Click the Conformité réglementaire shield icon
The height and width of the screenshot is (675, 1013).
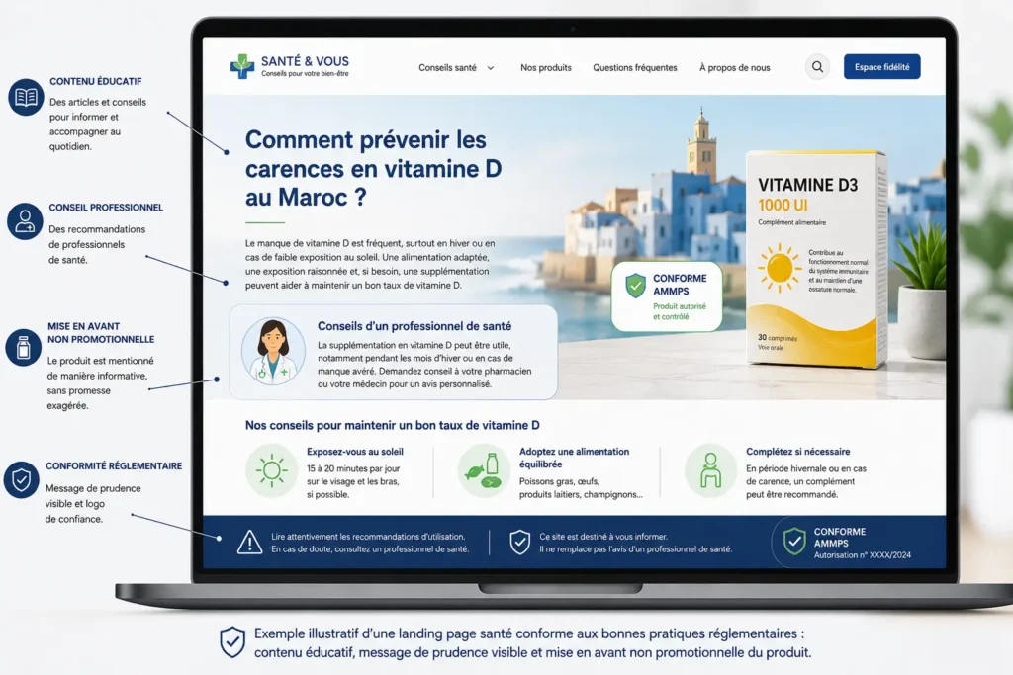coord(22,479)
